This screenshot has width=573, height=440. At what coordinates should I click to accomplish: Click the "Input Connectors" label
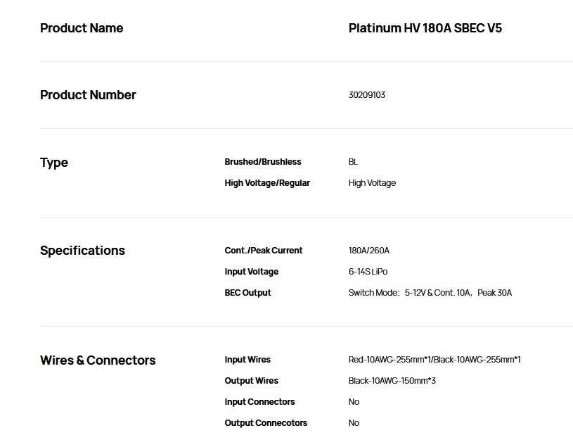259,402
